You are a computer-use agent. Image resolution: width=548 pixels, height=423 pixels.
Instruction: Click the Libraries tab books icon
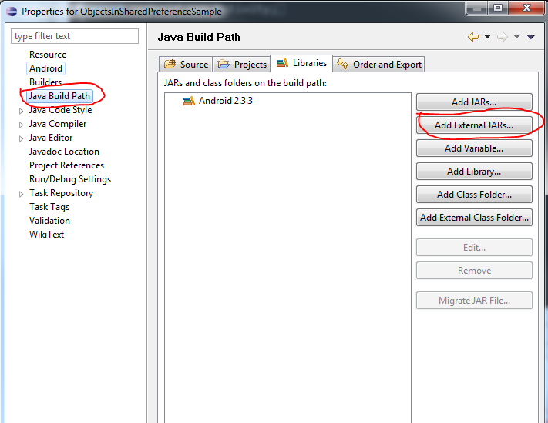pyautogui.click(x=282, y=62)
